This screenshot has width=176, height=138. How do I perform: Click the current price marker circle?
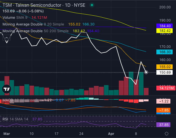pyautogui.click(x=146, y=72)
